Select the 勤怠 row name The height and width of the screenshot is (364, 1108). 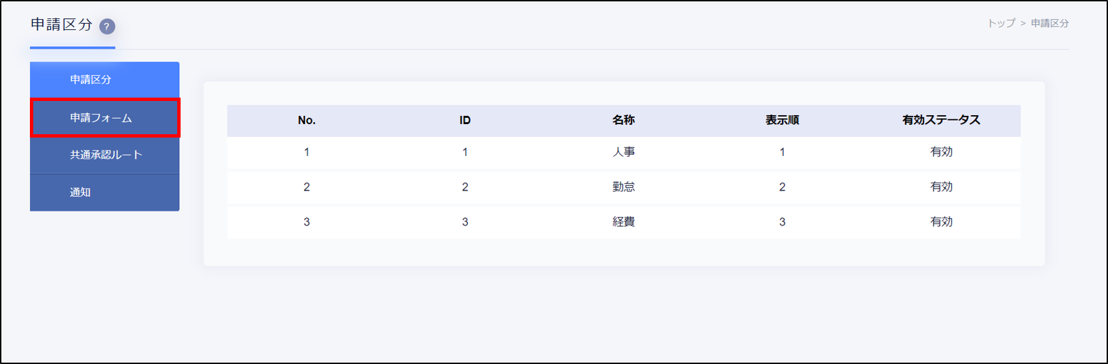click(x=623, y=187)
